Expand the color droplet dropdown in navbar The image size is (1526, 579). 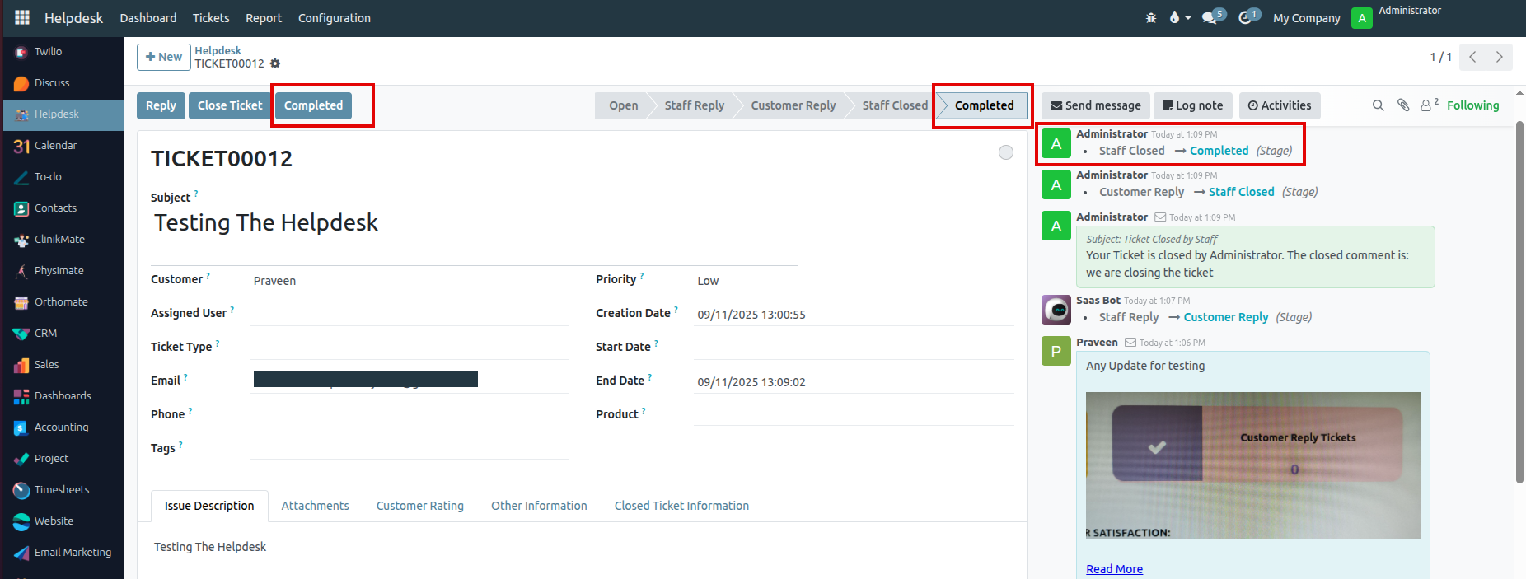pyautogui.click(x=1179, y=17)
